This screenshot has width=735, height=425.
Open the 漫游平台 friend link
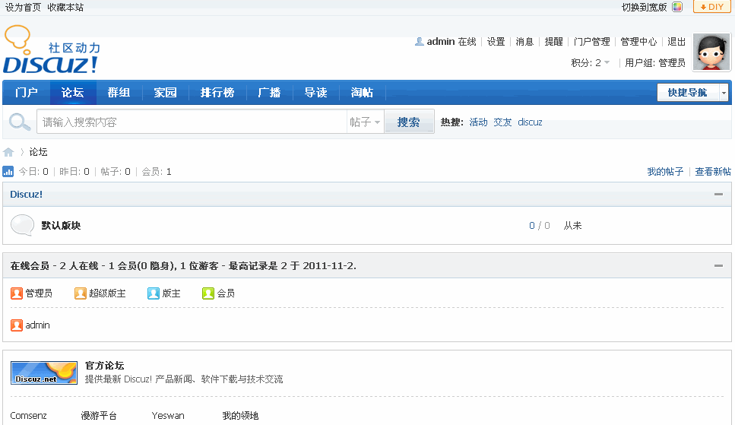pos(99,416)
